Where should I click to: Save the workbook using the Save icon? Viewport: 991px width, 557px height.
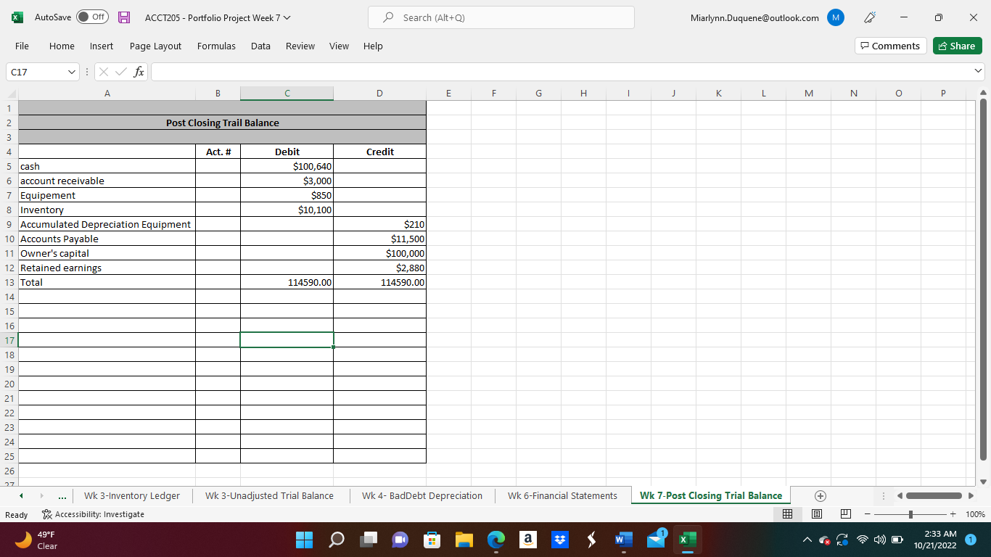(123, 17)
